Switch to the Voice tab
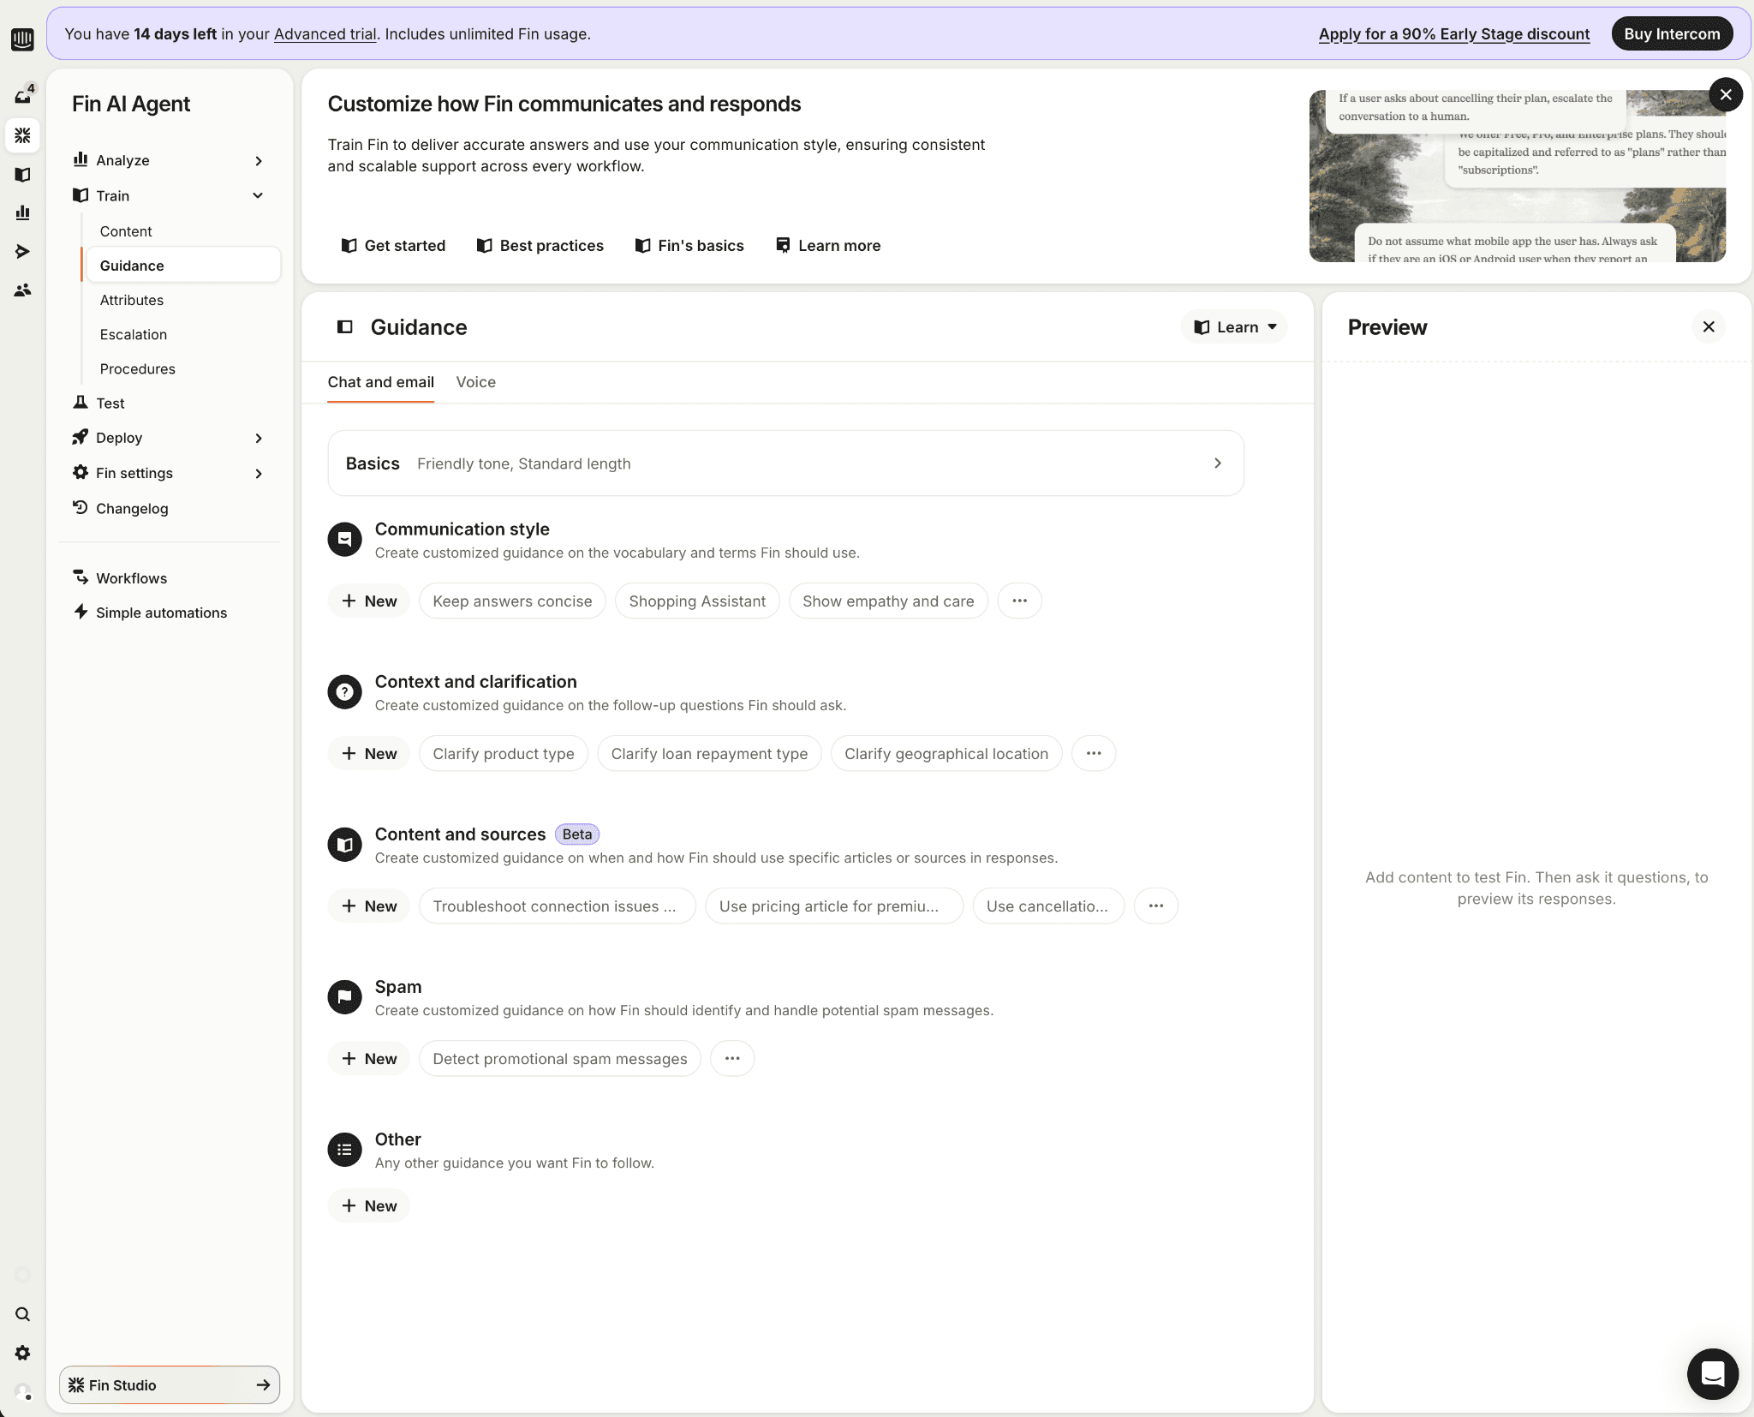The height and width of the screenshot is (1417, 1754). click(475, 382)
